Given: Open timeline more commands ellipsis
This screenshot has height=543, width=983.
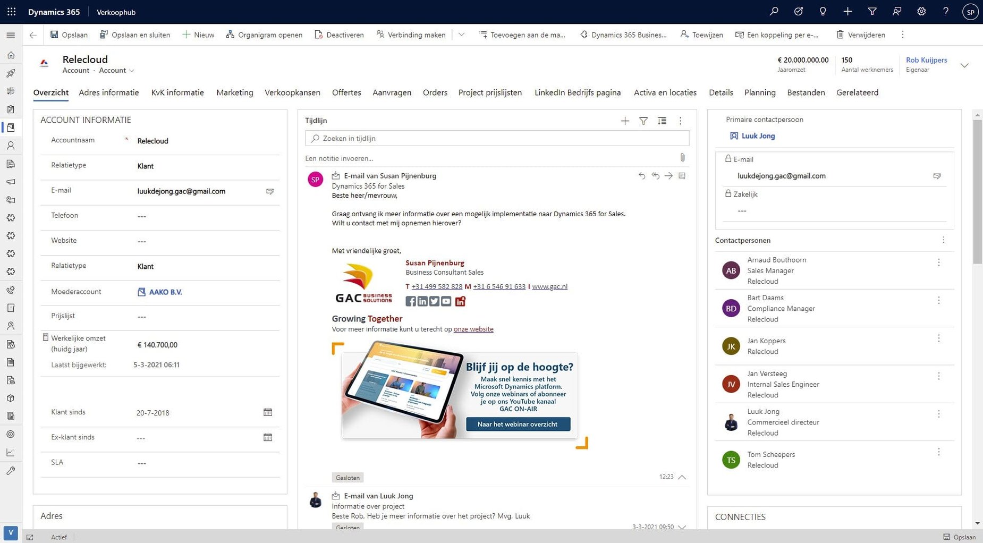Looking at the screenshot, I should coord(680,121).
